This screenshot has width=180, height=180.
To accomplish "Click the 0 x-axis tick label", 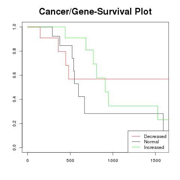I will [x=28, y=160].
